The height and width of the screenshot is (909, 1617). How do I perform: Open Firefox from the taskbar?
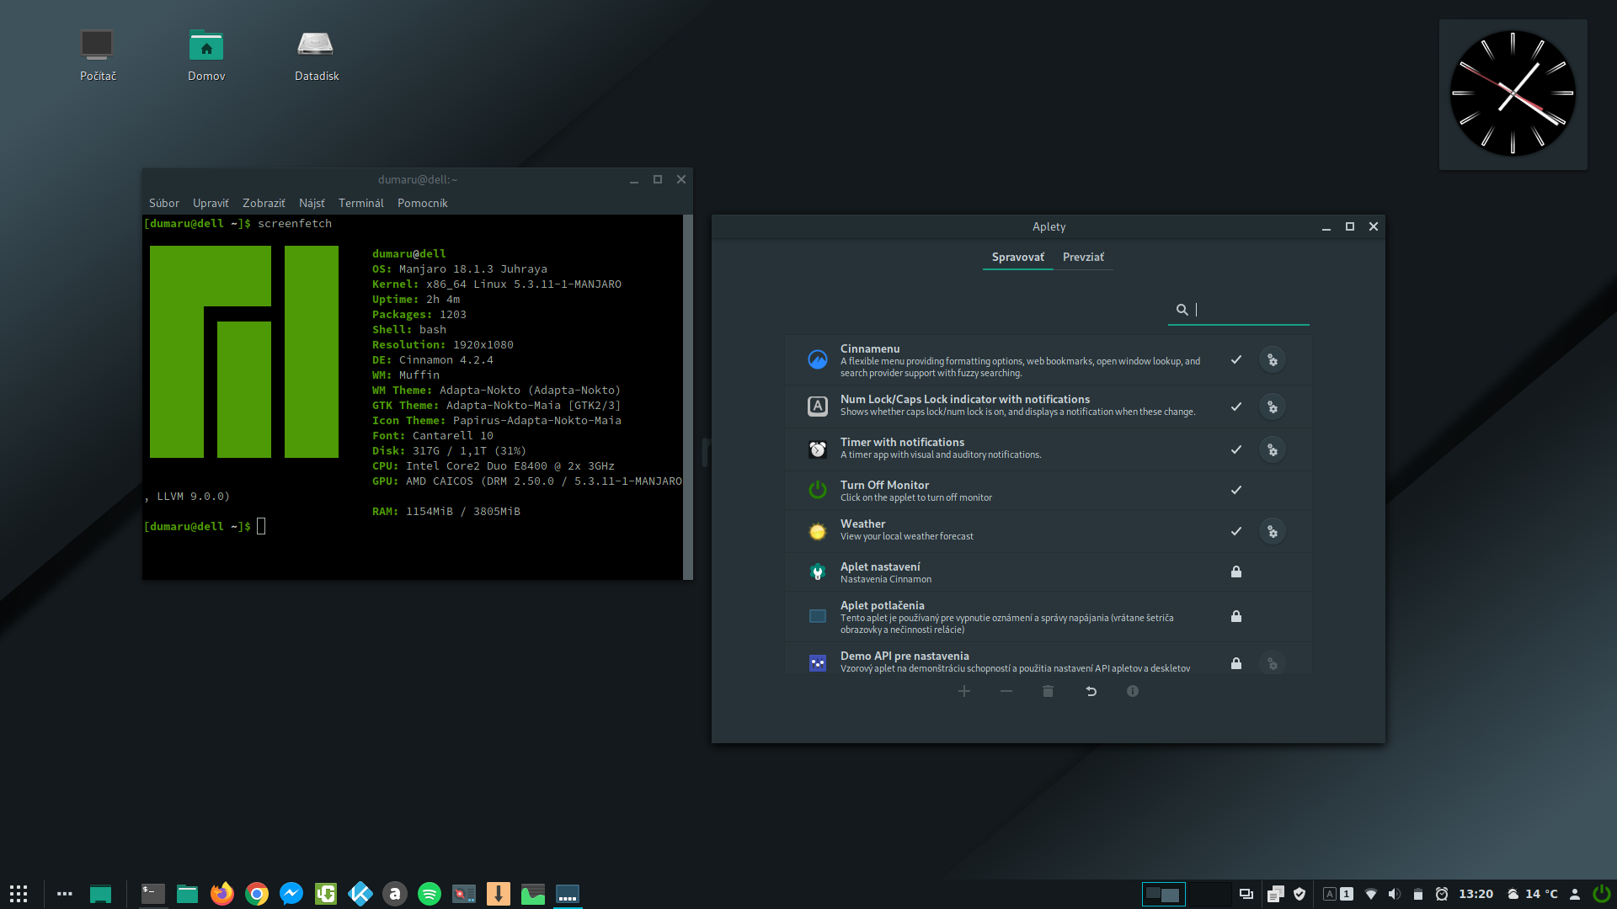[x=222, y=894]
